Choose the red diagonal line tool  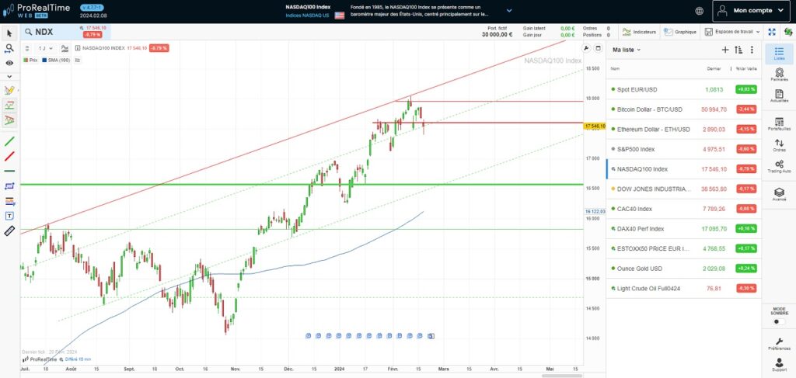pos(9,156)
